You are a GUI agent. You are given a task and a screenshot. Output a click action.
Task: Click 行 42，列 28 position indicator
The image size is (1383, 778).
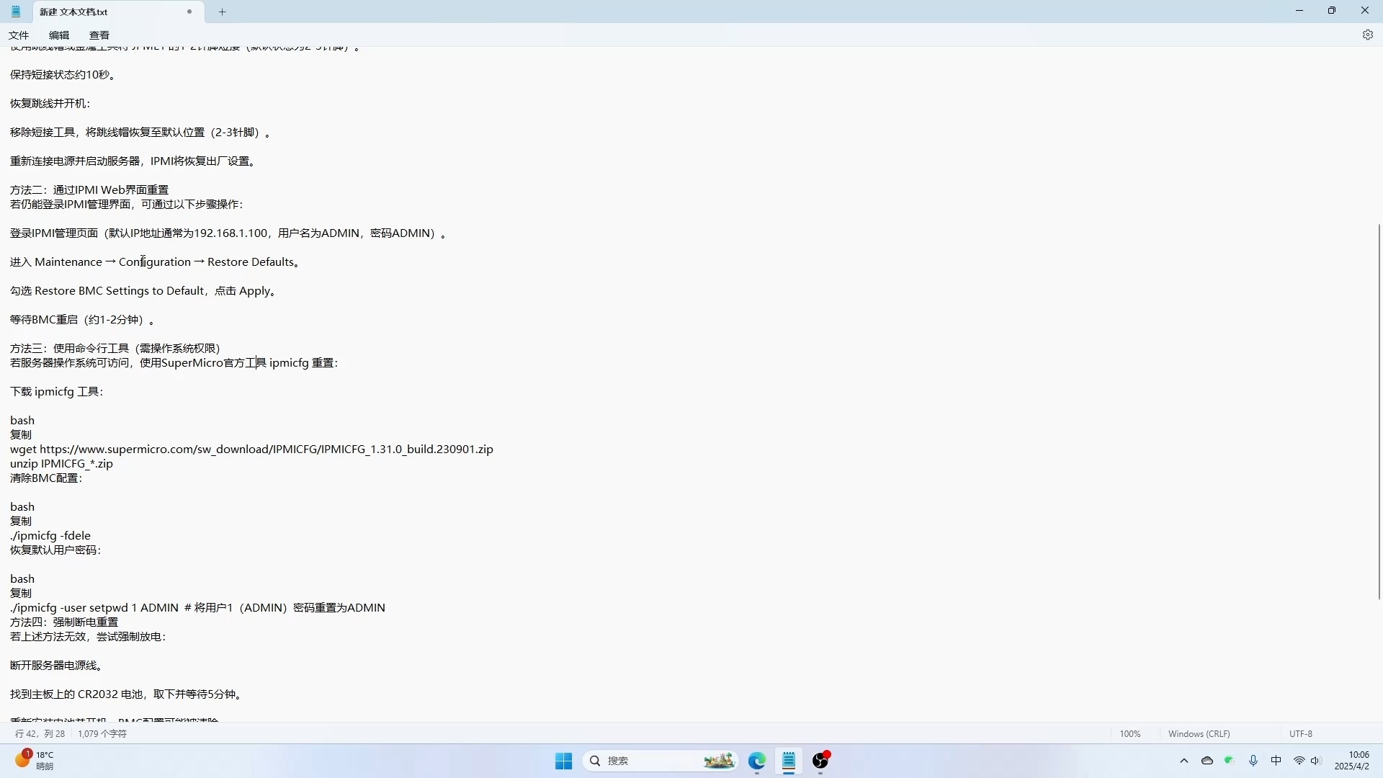[40, 734]
